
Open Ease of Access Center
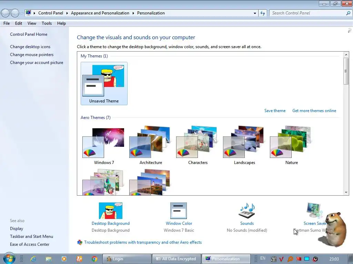tap(30, 244)
